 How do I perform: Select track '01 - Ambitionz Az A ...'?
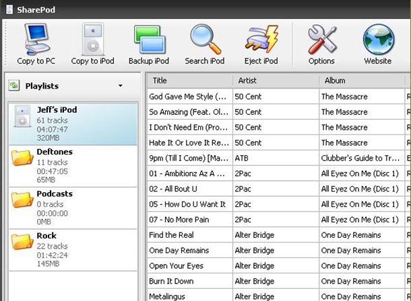click(x=190, y=173)
